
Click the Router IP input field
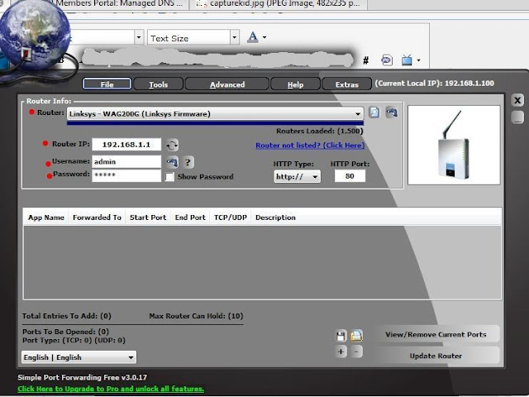click(x=126, y=145)
